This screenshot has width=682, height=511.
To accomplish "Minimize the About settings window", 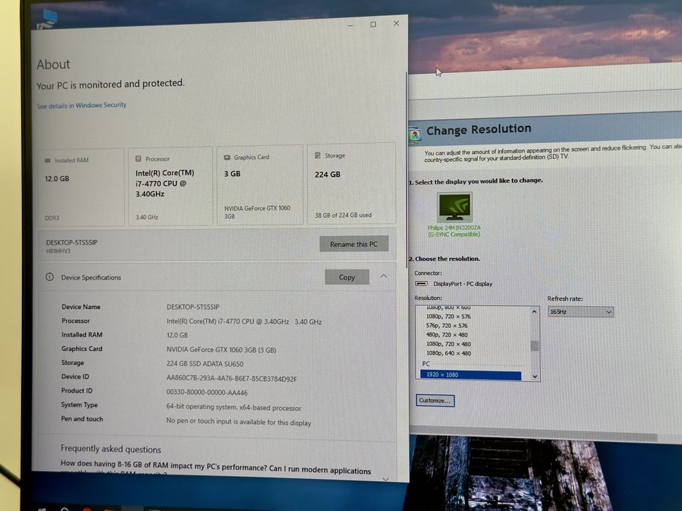I will click(x=351, y=26).
